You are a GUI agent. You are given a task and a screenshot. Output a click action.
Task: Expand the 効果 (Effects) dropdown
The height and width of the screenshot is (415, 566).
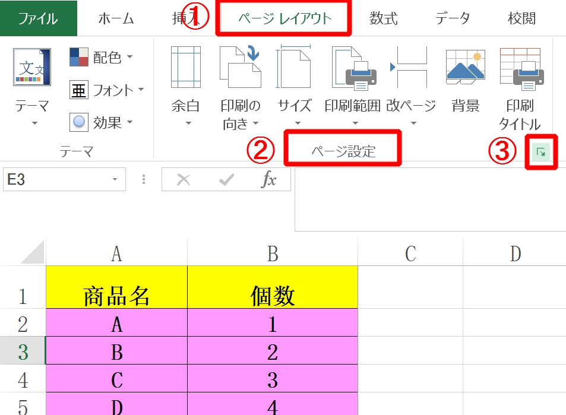pos(129,123)
